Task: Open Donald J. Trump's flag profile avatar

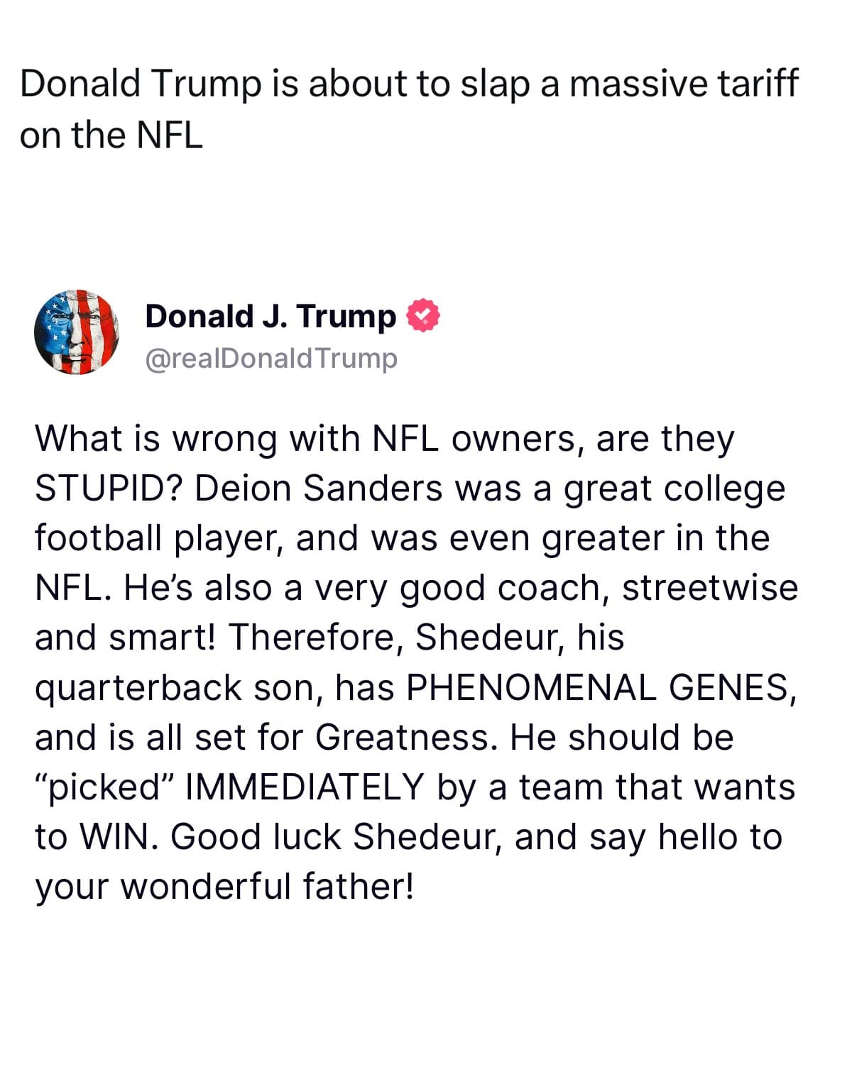Action: [77, 332]
